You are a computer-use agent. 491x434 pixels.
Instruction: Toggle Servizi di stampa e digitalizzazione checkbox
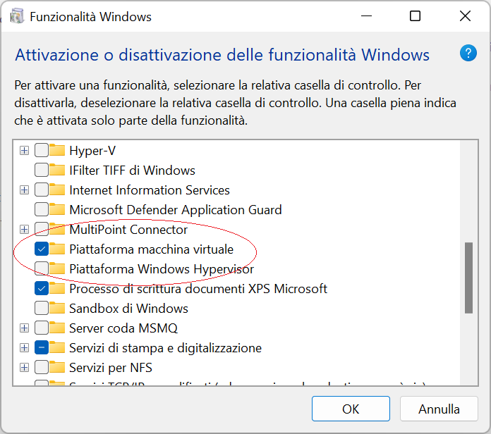(42, 347)
